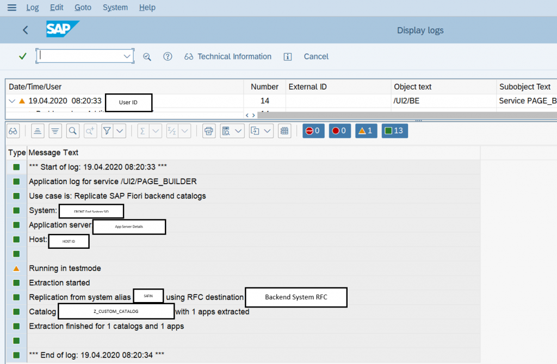Select the Date/Time/User column header
Screen dimensions: 557x364
[125, 86]
